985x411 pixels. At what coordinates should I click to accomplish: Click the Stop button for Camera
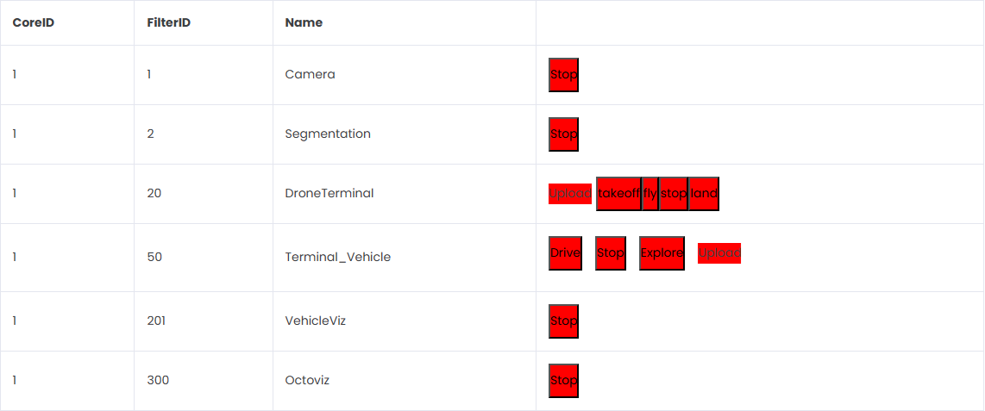click(563, 75)
